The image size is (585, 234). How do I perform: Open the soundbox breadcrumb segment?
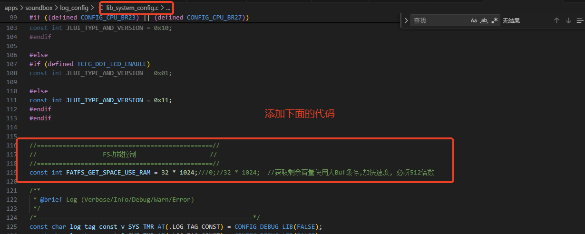tap(39, 8)
